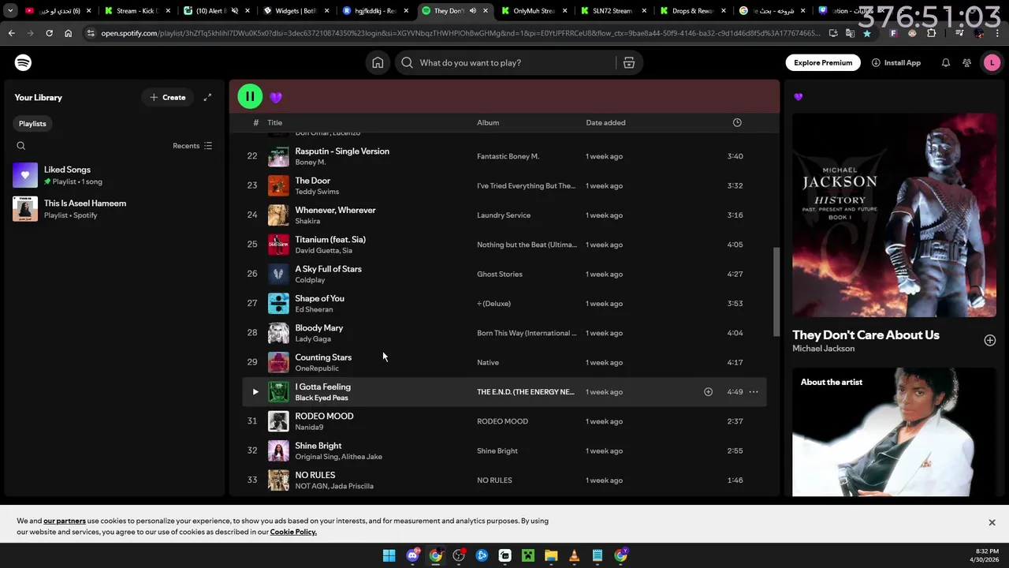Select A Sky Full of Stars track
The width and height of the screenshot is (1009, 568).
[x=504, y=274]
